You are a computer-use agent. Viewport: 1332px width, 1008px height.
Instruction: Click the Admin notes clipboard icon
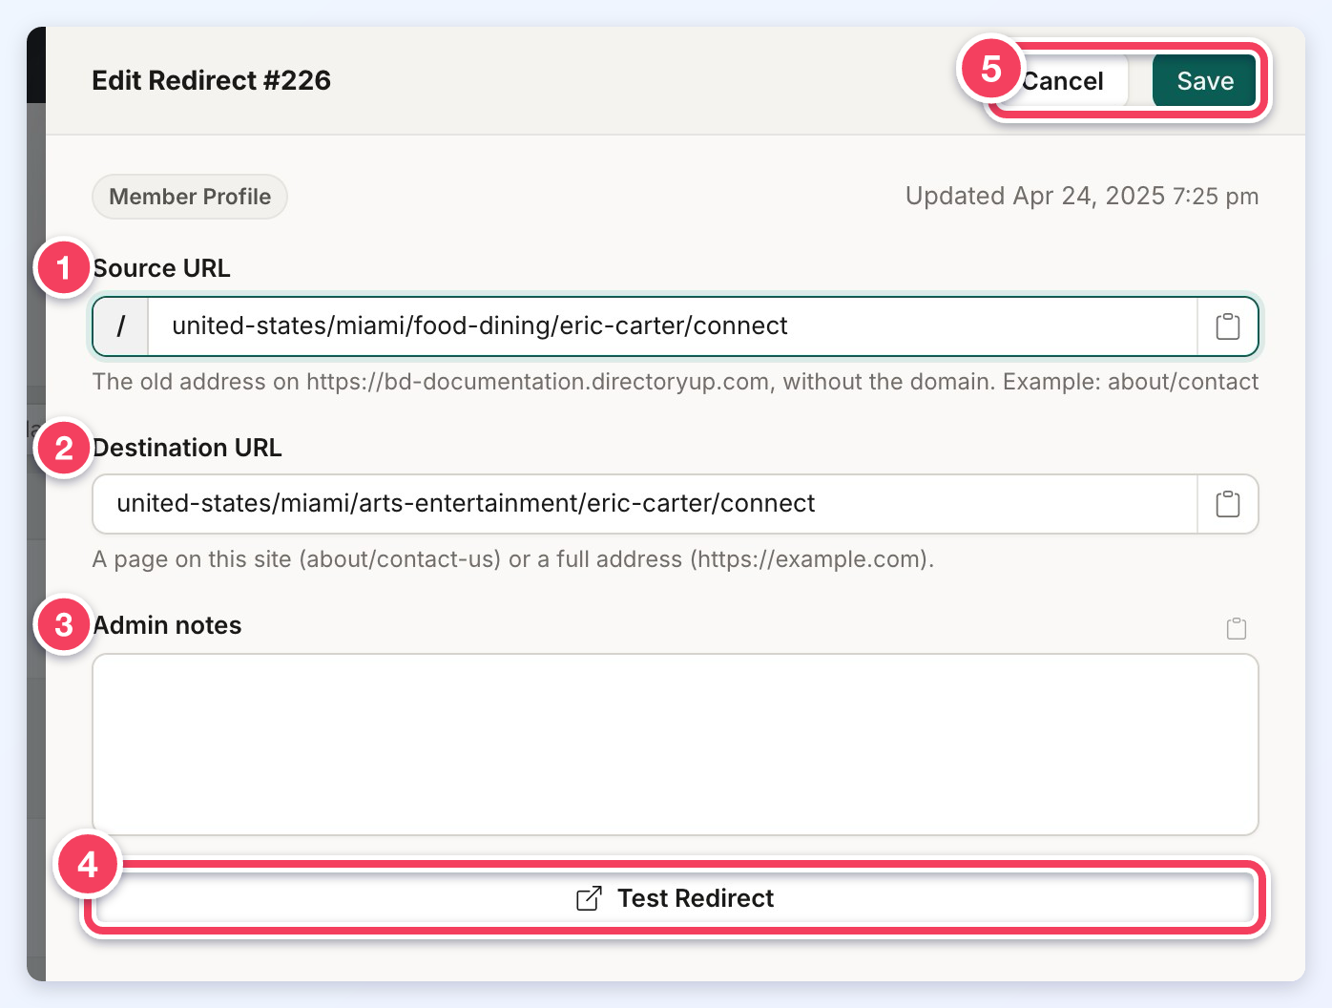pos(1237,628)
